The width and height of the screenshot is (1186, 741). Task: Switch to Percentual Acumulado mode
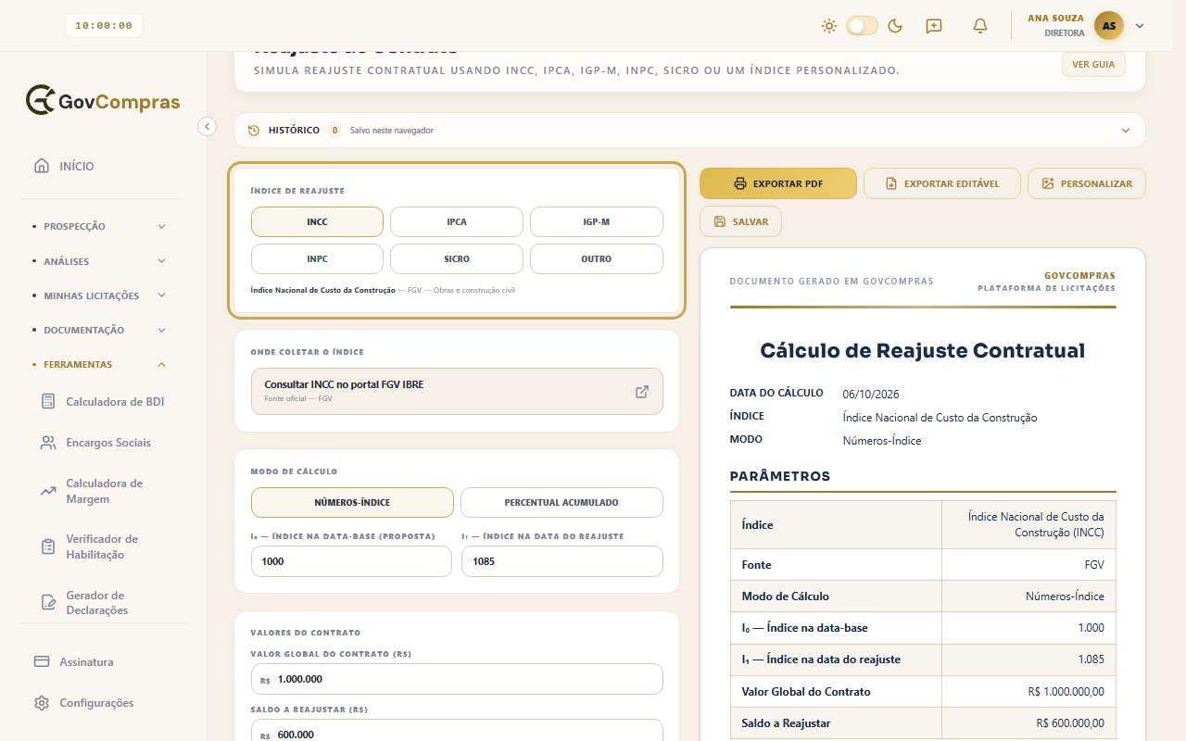click(561, 502)
